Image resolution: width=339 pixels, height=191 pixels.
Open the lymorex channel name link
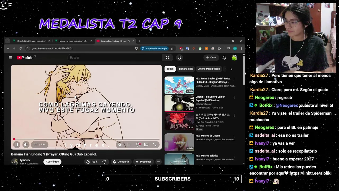[25, 160]
